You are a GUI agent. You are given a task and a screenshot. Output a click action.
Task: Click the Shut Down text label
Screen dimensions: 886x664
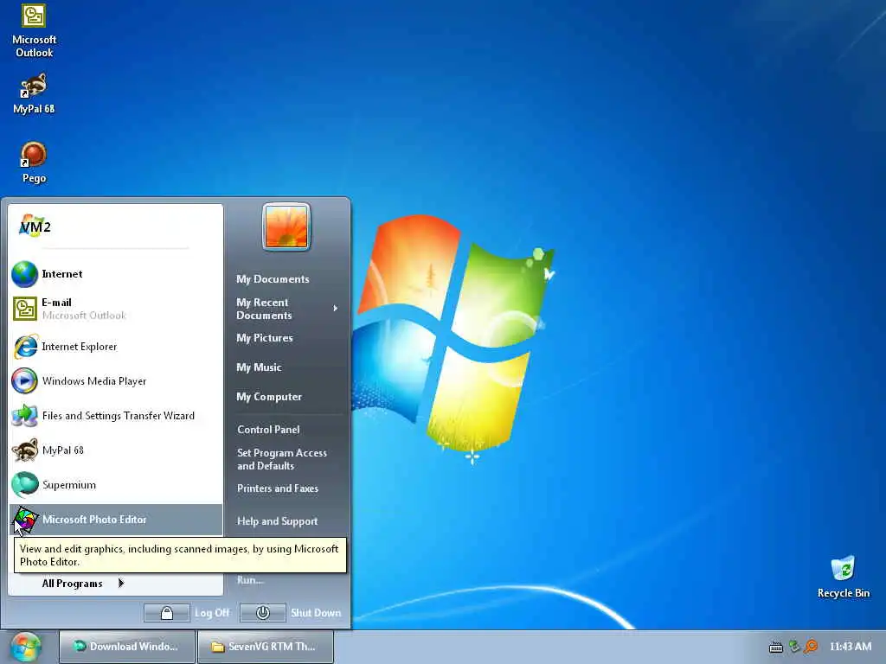tap(316, 613)
